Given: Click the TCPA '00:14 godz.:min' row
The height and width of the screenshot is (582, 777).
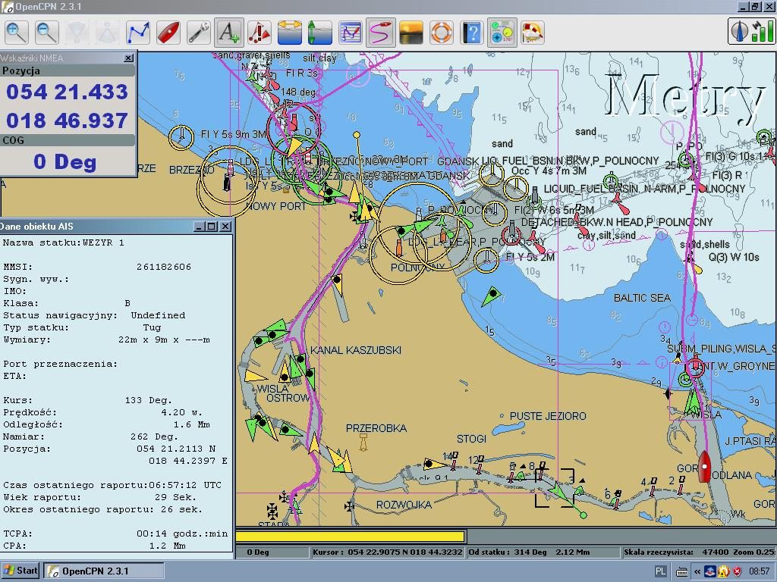Looking at the screenshot, I should tap(115, 534).
